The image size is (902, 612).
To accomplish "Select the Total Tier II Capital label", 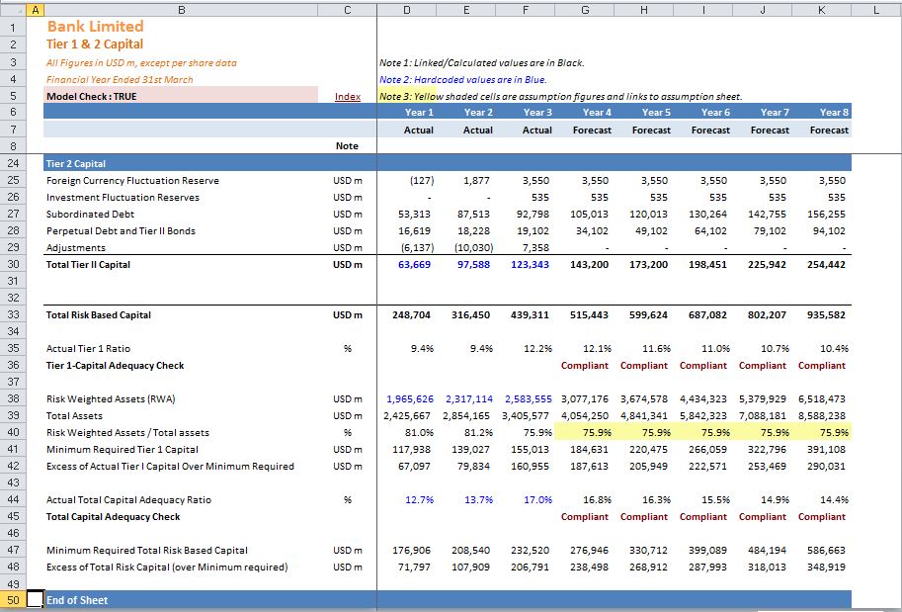I will pos(88,265).
